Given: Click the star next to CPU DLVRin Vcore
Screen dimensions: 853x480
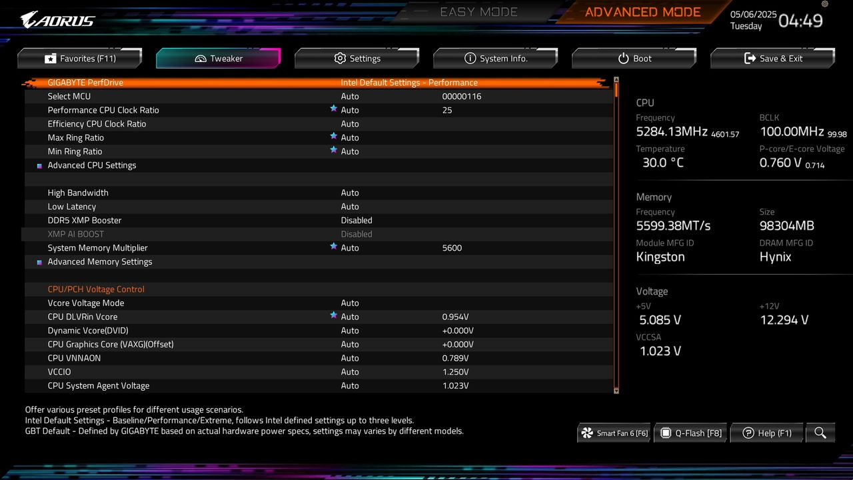Looking at the screenshot, I should tap(334, 316).
